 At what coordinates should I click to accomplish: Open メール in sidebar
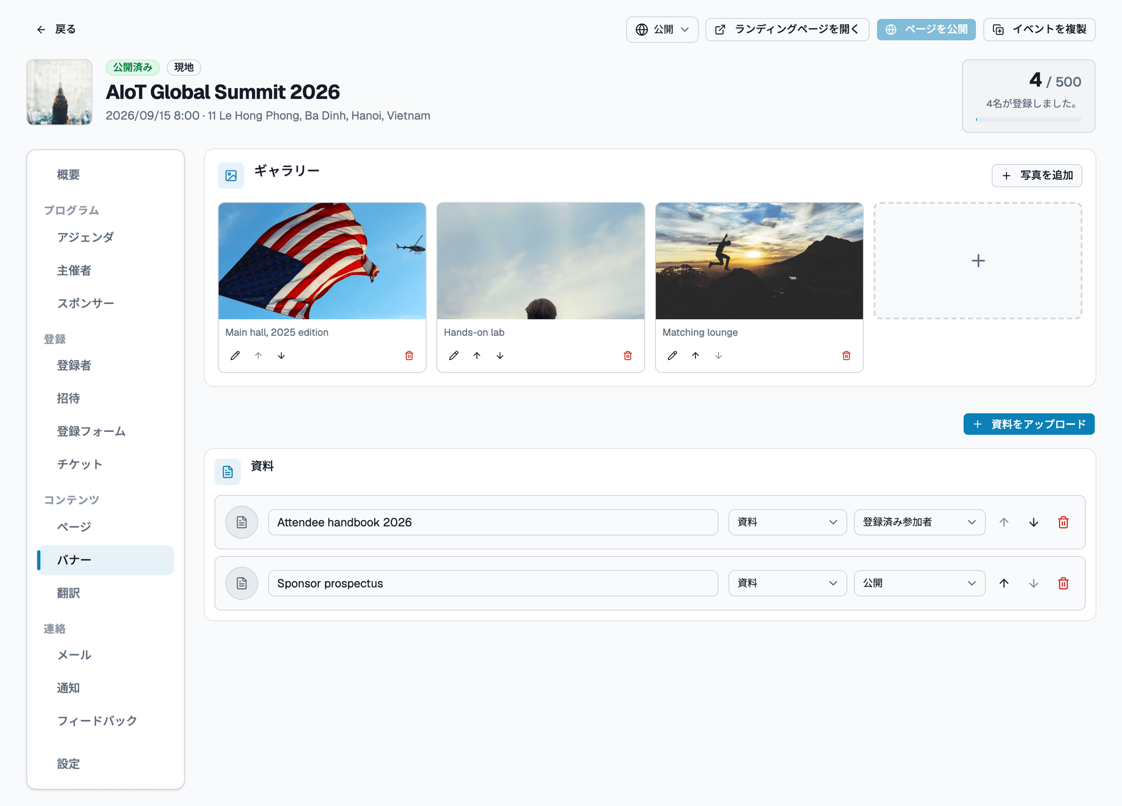[105, 655]
